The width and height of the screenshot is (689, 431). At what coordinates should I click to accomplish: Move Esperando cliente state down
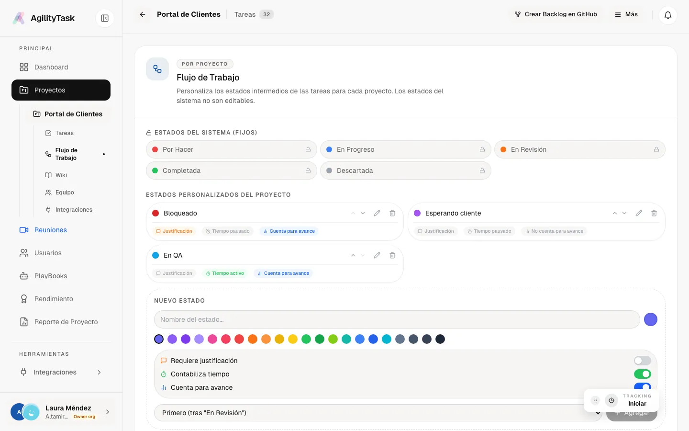tap(624, 213)
